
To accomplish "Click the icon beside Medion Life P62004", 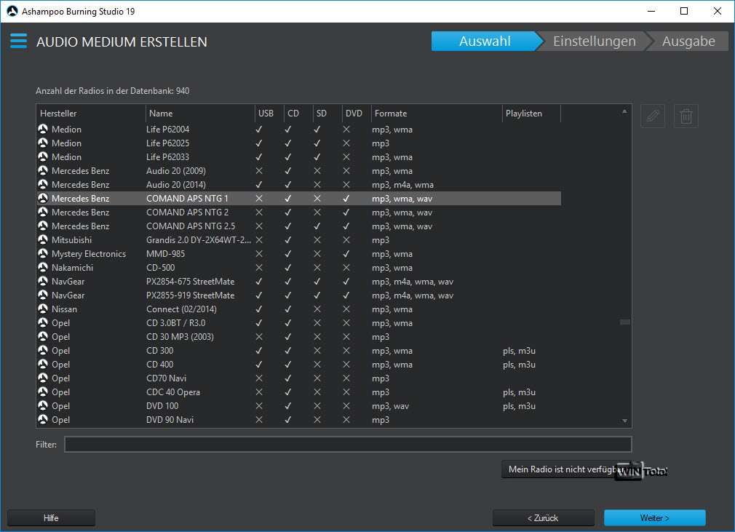I will pyautogui.click(x=43, y=129).
